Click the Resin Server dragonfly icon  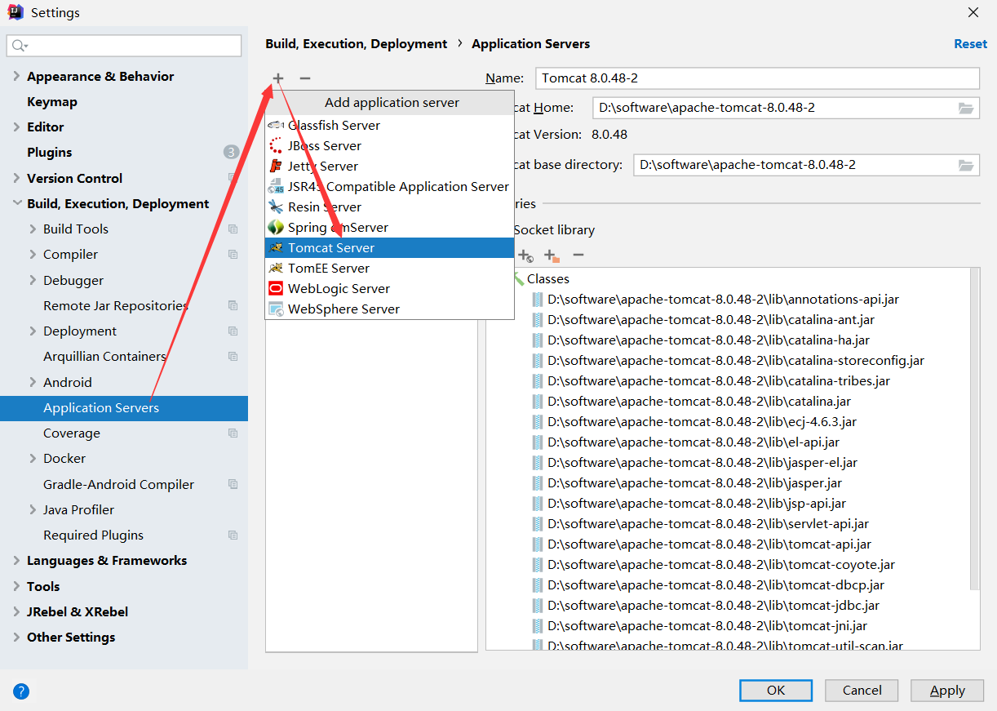276,207
